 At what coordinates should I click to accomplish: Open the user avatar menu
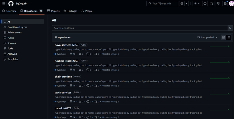[x=232, y=3]
